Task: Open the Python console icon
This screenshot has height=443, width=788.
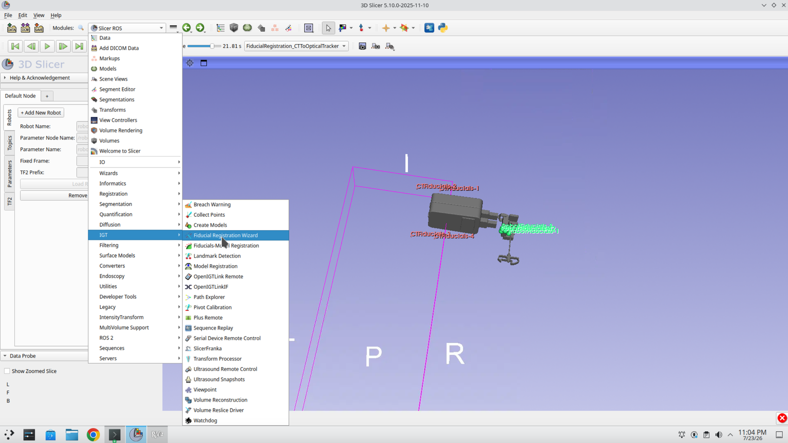Action: (443, 28)
